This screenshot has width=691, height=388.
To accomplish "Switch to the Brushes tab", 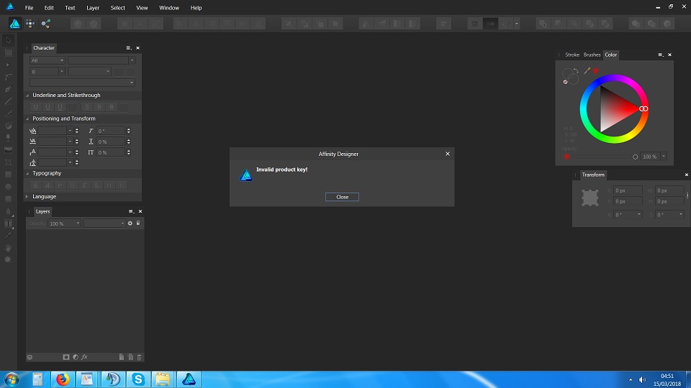I will pos(592,55).
